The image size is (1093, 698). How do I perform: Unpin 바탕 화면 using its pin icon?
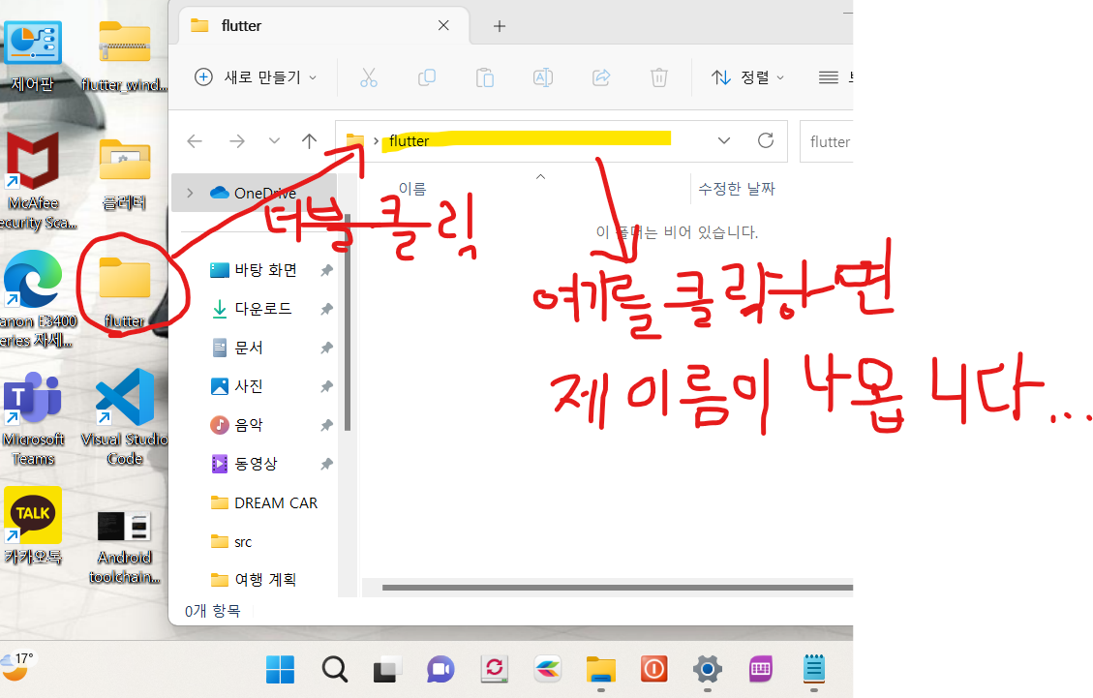326,270
